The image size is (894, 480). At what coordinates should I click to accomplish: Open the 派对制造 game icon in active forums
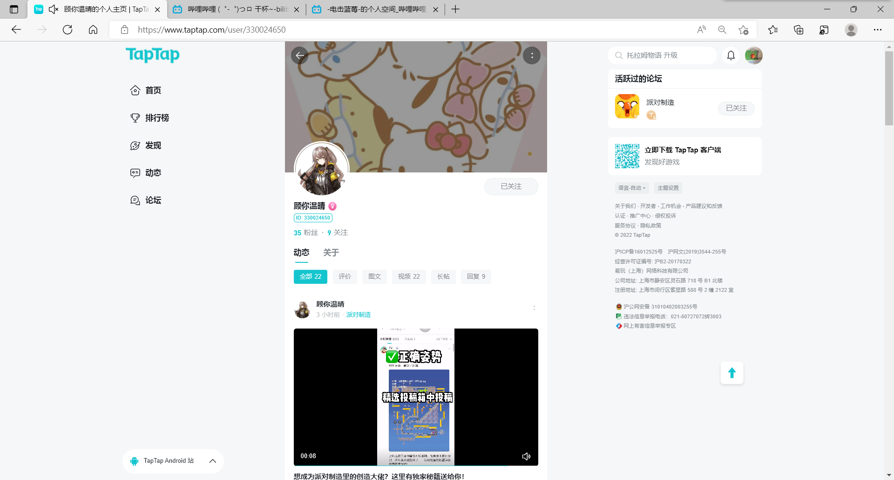[x=627, y=106]
